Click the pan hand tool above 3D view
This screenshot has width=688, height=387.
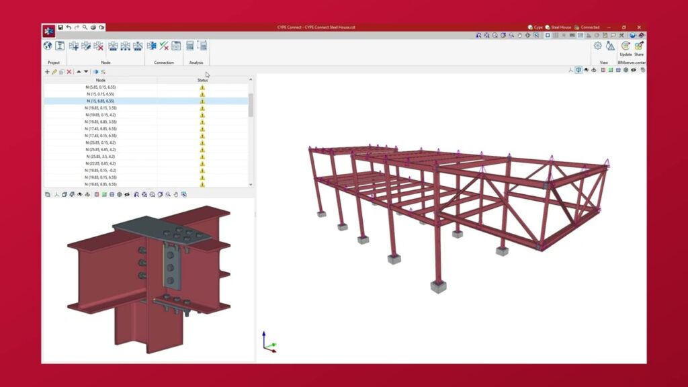tap(519, 35)
